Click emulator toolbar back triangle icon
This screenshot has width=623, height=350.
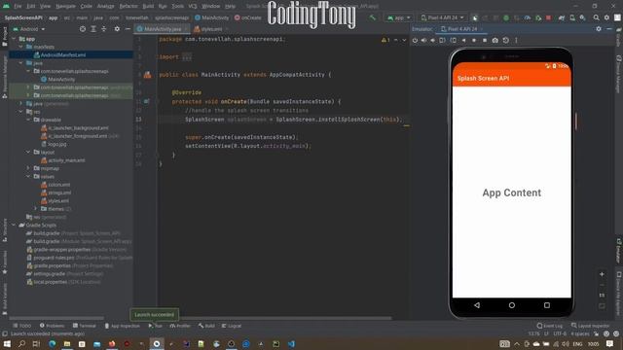(463, 40)
